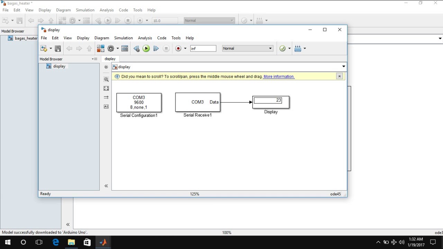Open the Library Browser icon

point(101,48)
